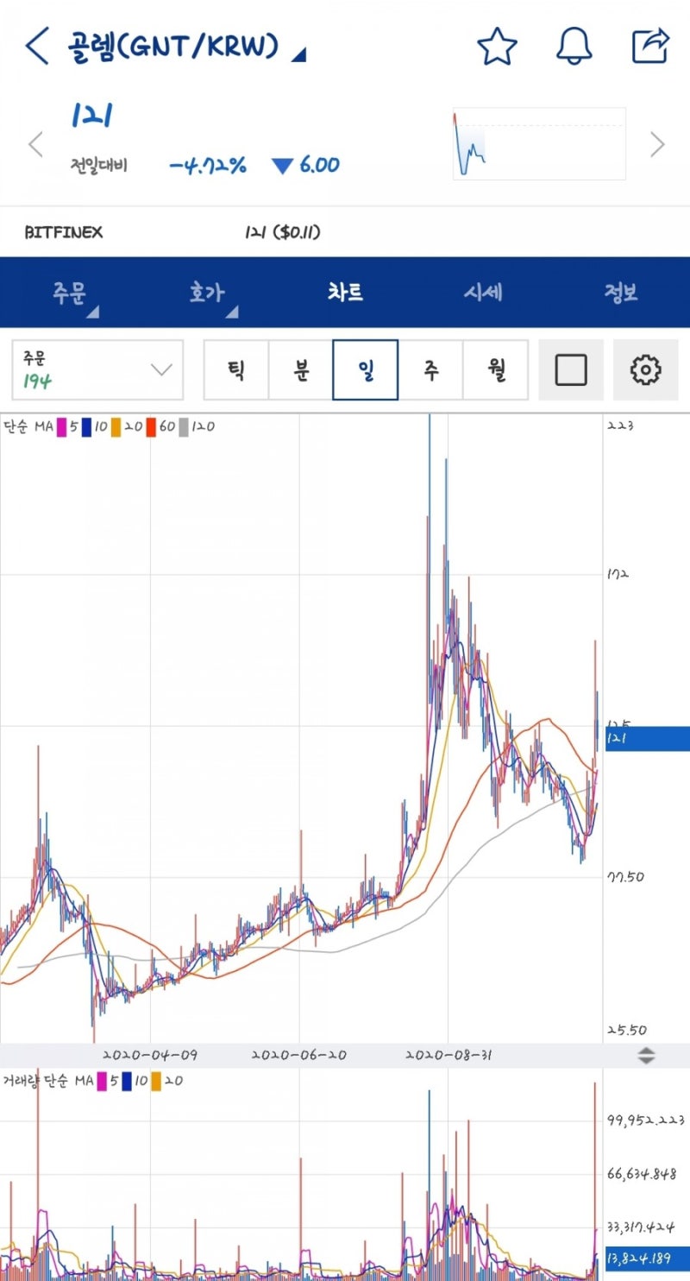This screenshot has width=690, height=1281.
Task: Add GNT/KRW to favorites via star icon
Action: click(x=498, y=47)
